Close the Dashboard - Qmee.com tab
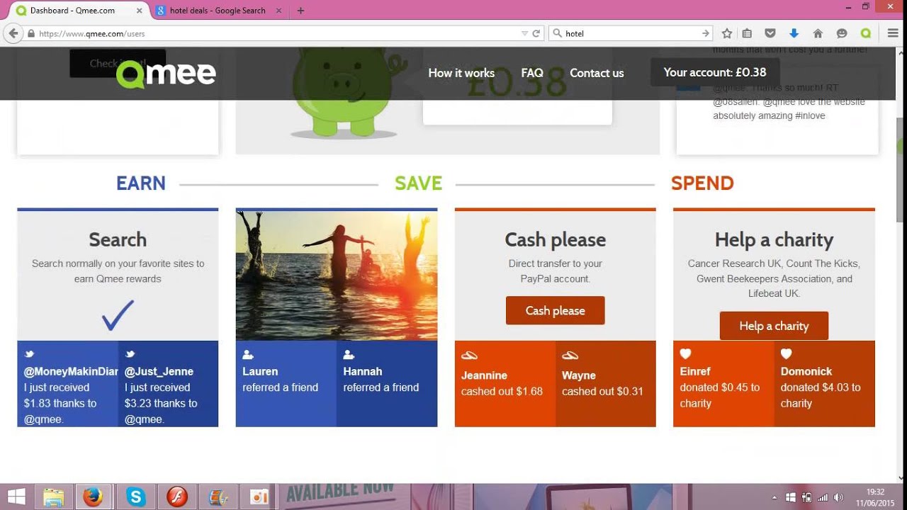 [139, 11]
